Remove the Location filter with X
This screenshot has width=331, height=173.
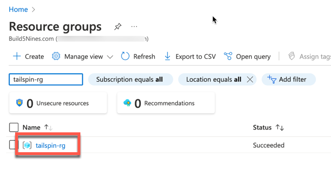250,79
